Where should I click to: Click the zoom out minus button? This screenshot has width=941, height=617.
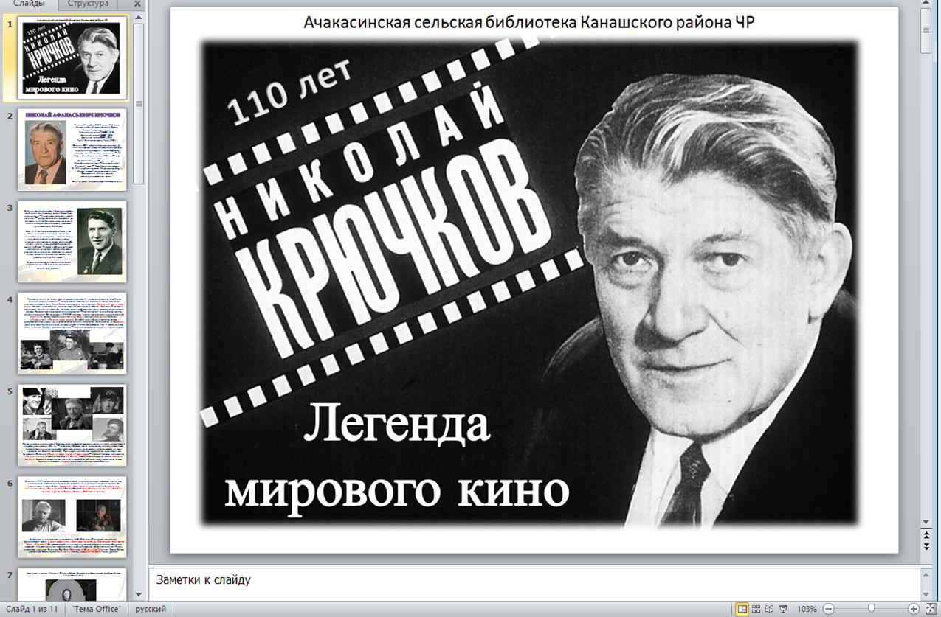pyautogui.click(x=828, y=609)
